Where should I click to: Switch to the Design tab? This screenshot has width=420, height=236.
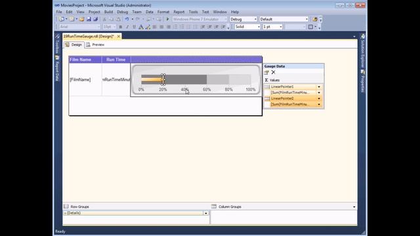point(73,45)
